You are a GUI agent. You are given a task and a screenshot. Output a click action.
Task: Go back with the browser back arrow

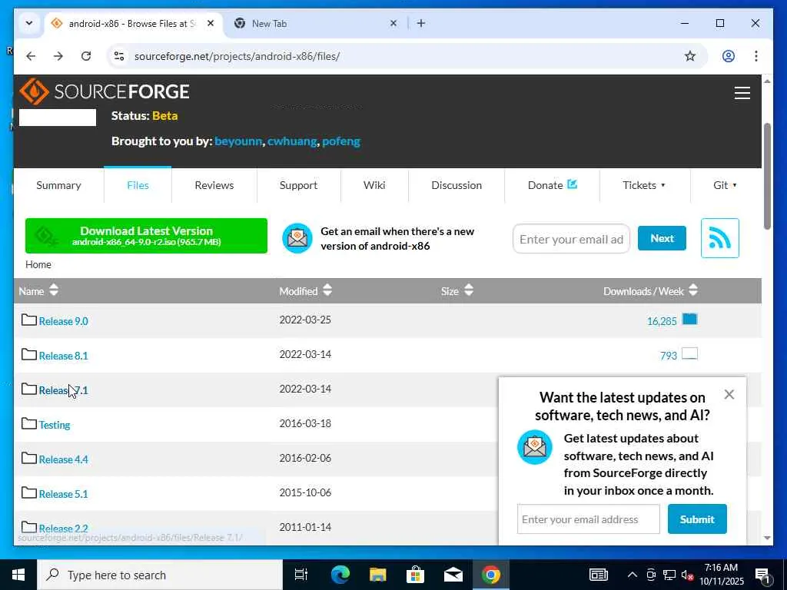(x=31, y=56)
